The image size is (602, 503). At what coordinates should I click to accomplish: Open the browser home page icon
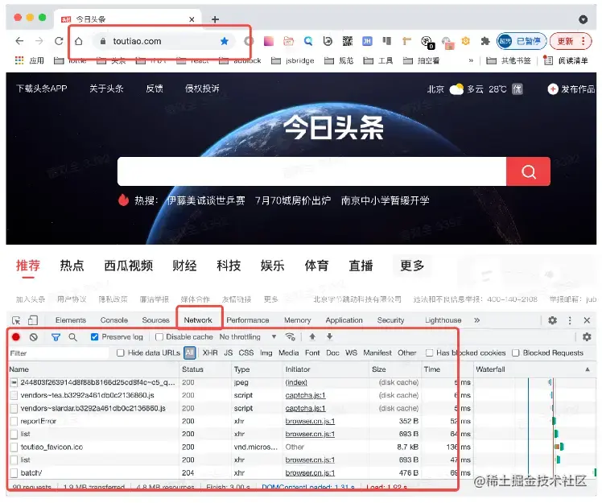pyautogui.click(x=79, y=41)
